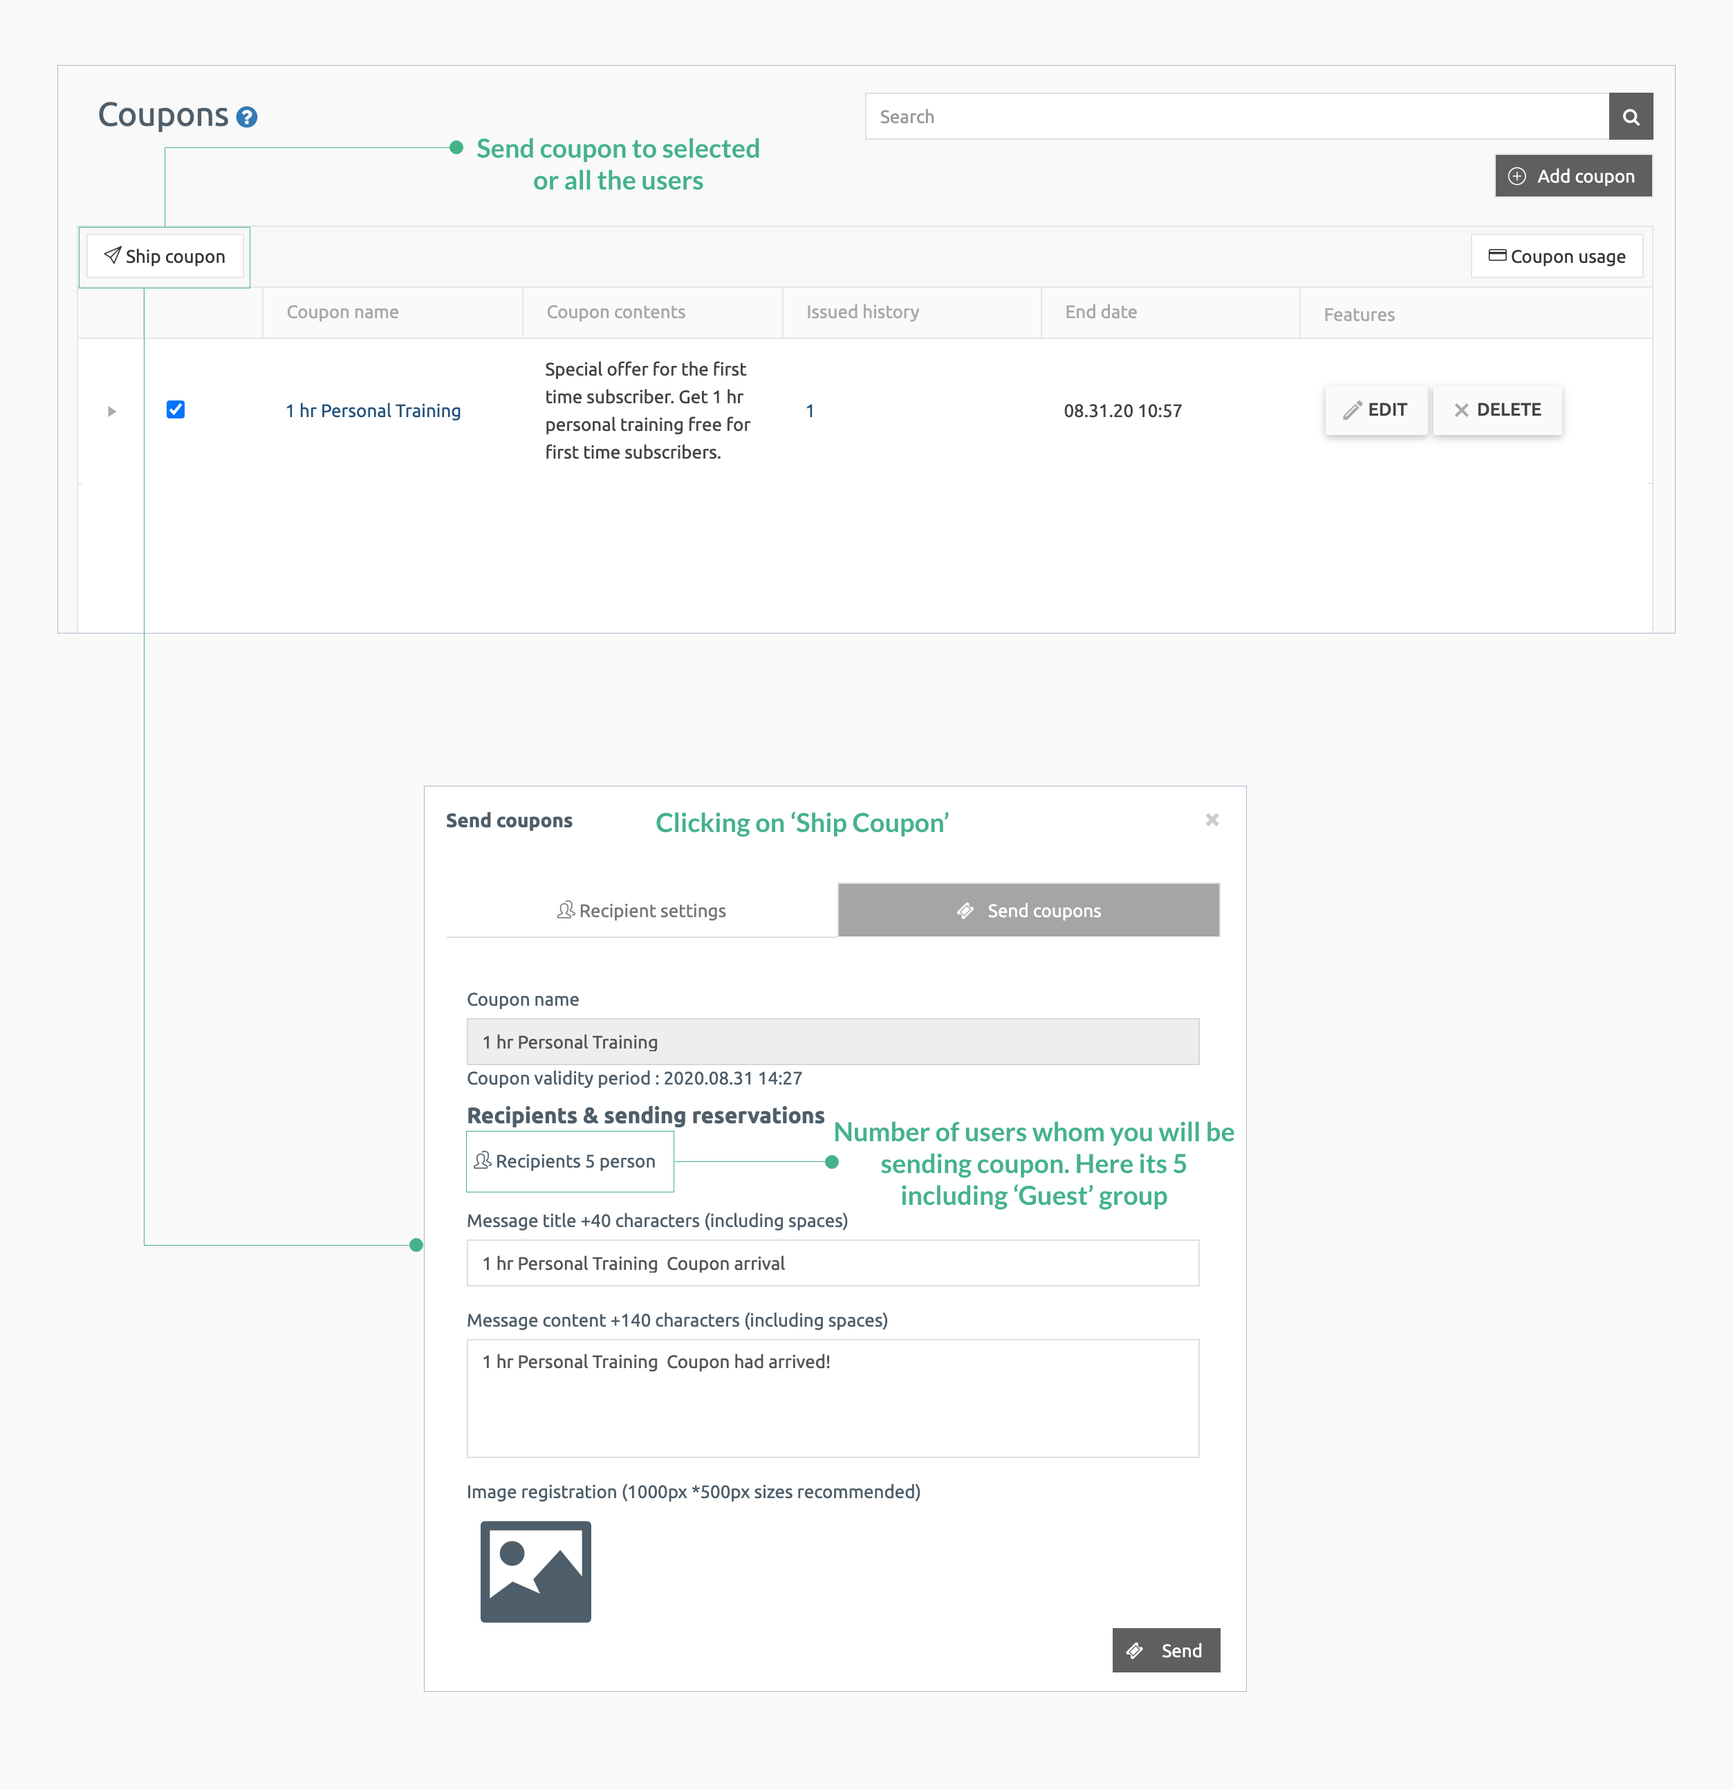Expand the coupon row details triangle
This screenshot has height=1790, width=1733.
pyautogui.click(x=112, y=411)
